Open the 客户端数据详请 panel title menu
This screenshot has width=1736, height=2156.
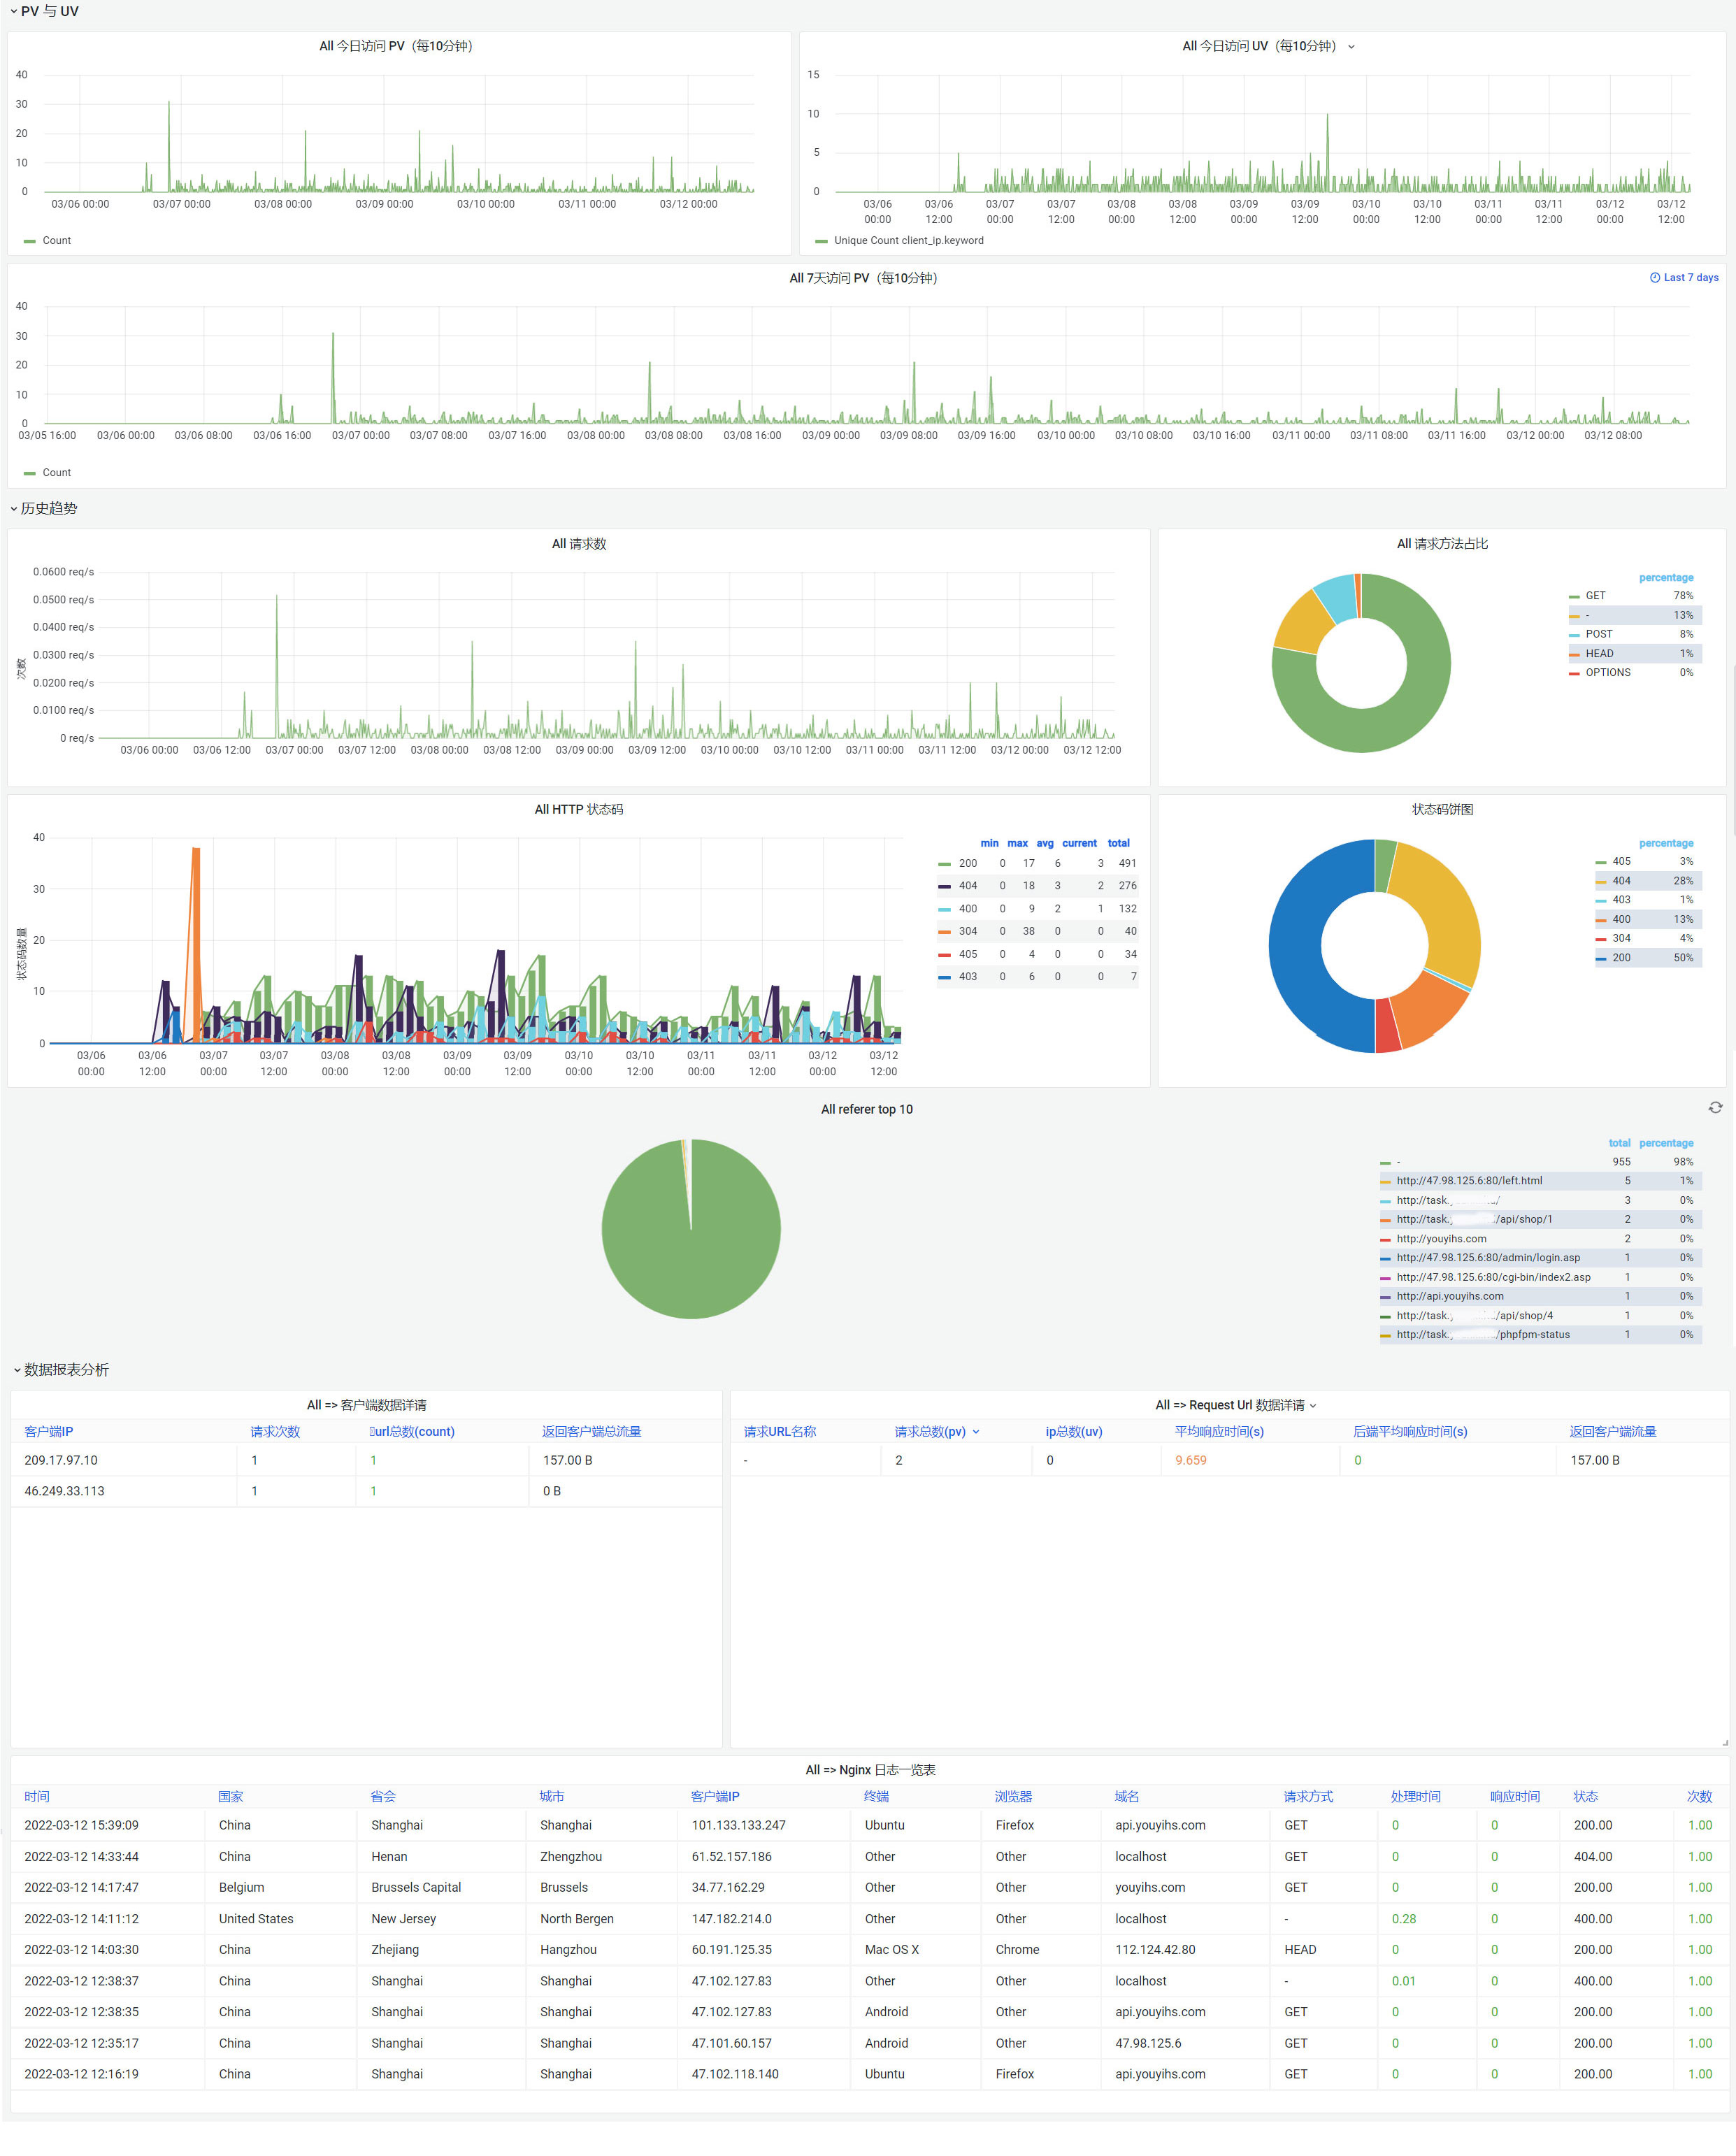(x=367, y=1405)
